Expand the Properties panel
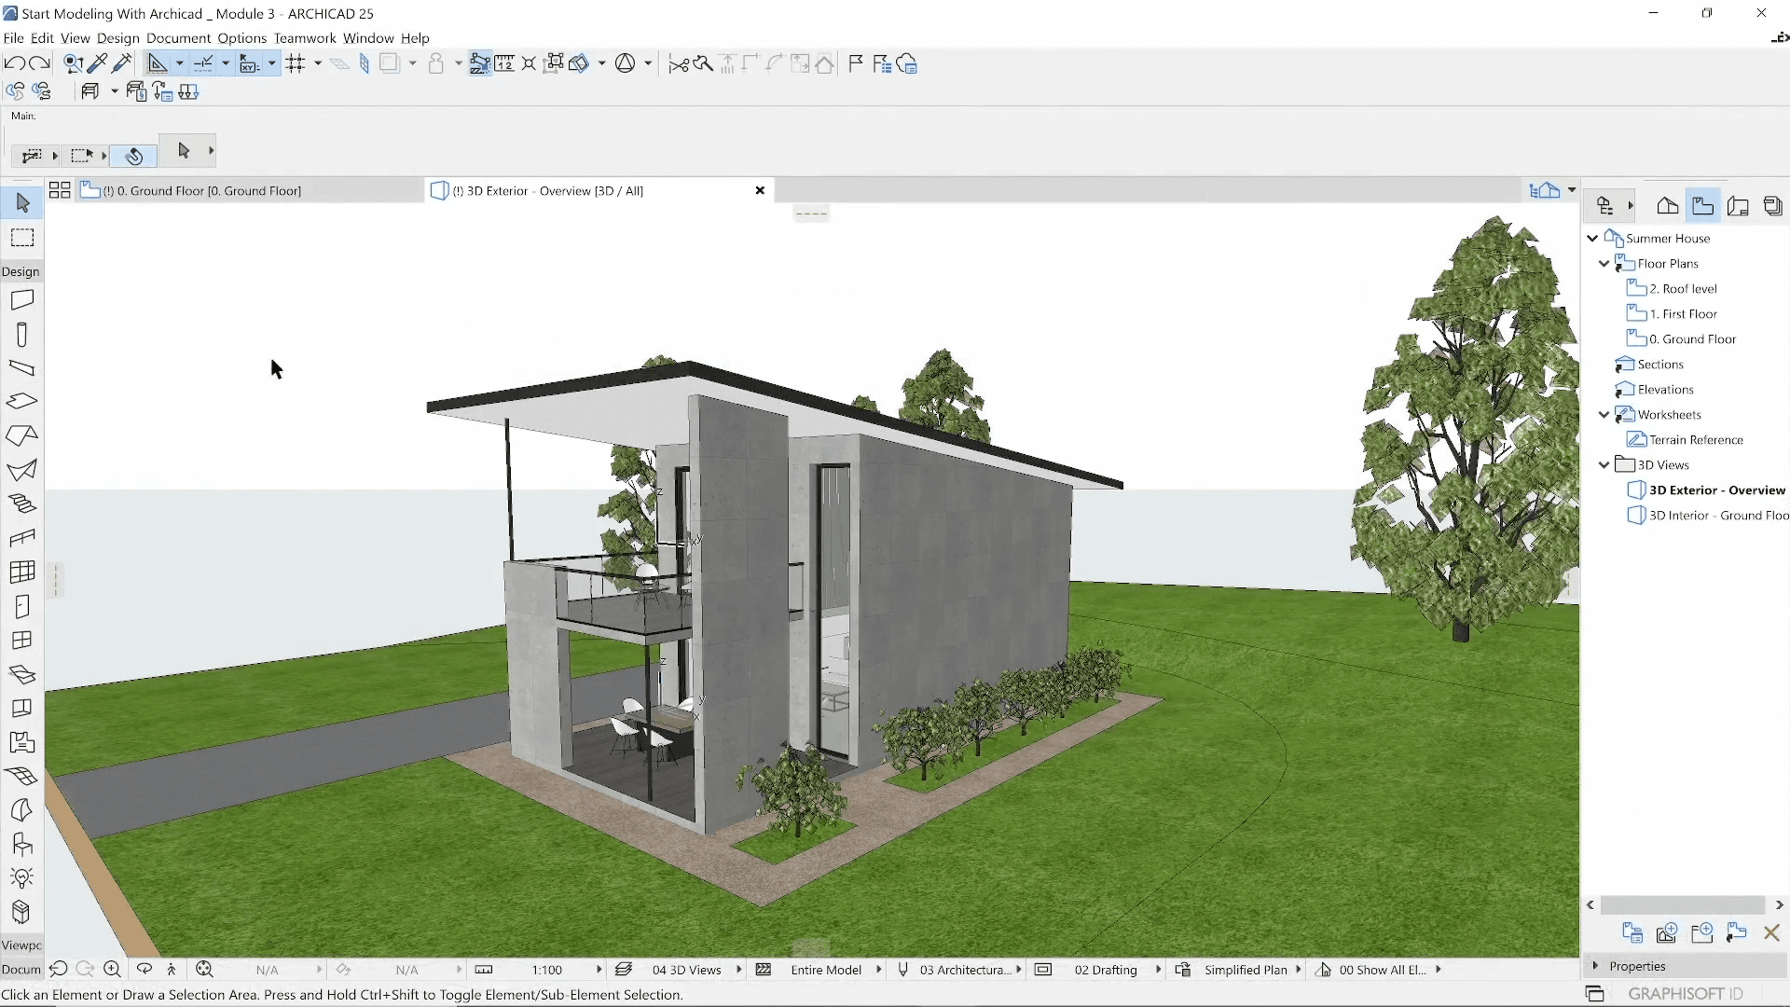Screen dimensions: 1790x1007 tap(1596, 966)
